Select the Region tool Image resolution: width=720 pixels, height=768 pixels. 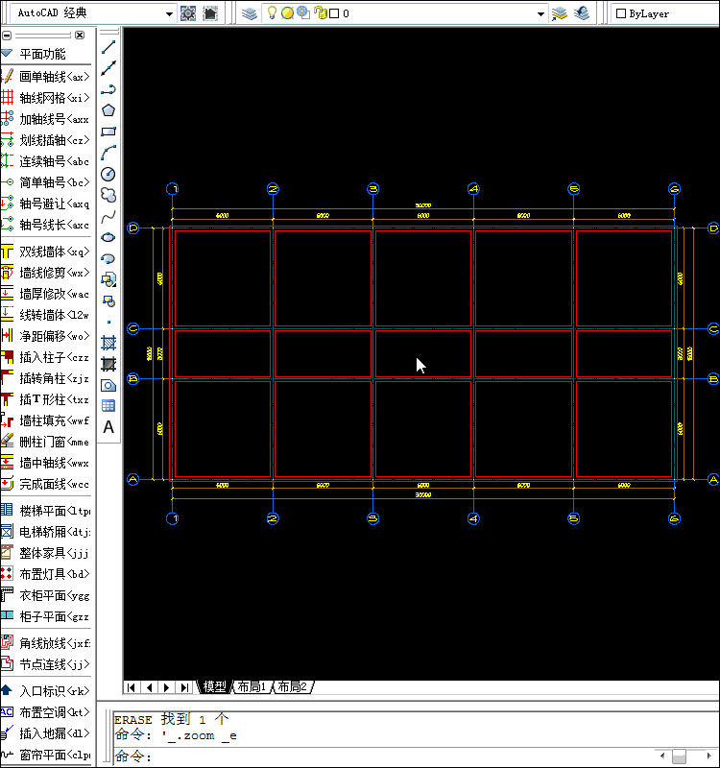click(108, 385)
